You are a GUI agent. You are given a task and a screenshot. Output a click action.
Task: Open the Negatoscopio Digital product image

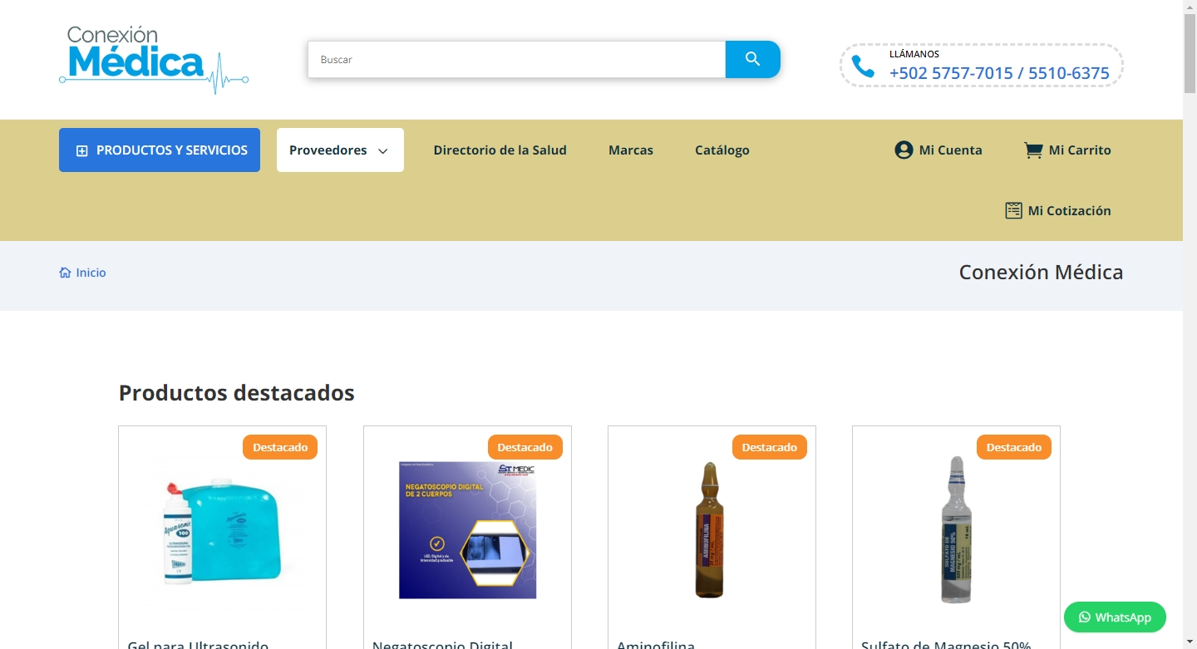pyautogui.click(x=467, y=530)
